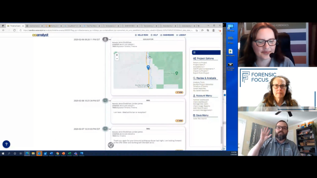Open Microsoft Edge from the taskbar
The image size is (317, 178).
27,154
